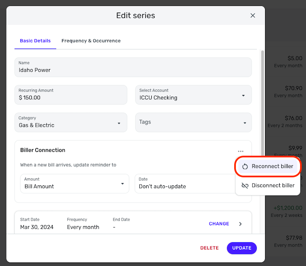Click the three-dot Biller Connection options icon
The width and height of the screenshot is (306, 266).
[x=241, y=151]
